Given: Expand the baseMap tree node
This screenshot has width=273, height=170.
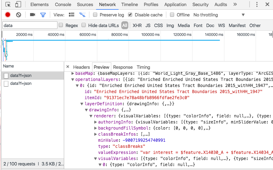Looking at the screenshot, I should pos(73,73).
